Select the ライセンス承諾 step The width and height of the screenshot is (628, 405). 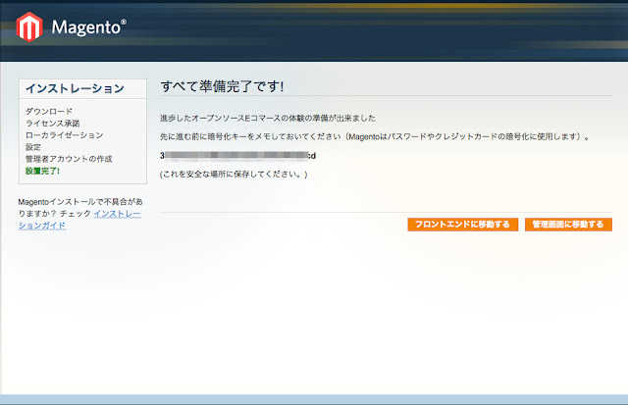pos(52,124)
